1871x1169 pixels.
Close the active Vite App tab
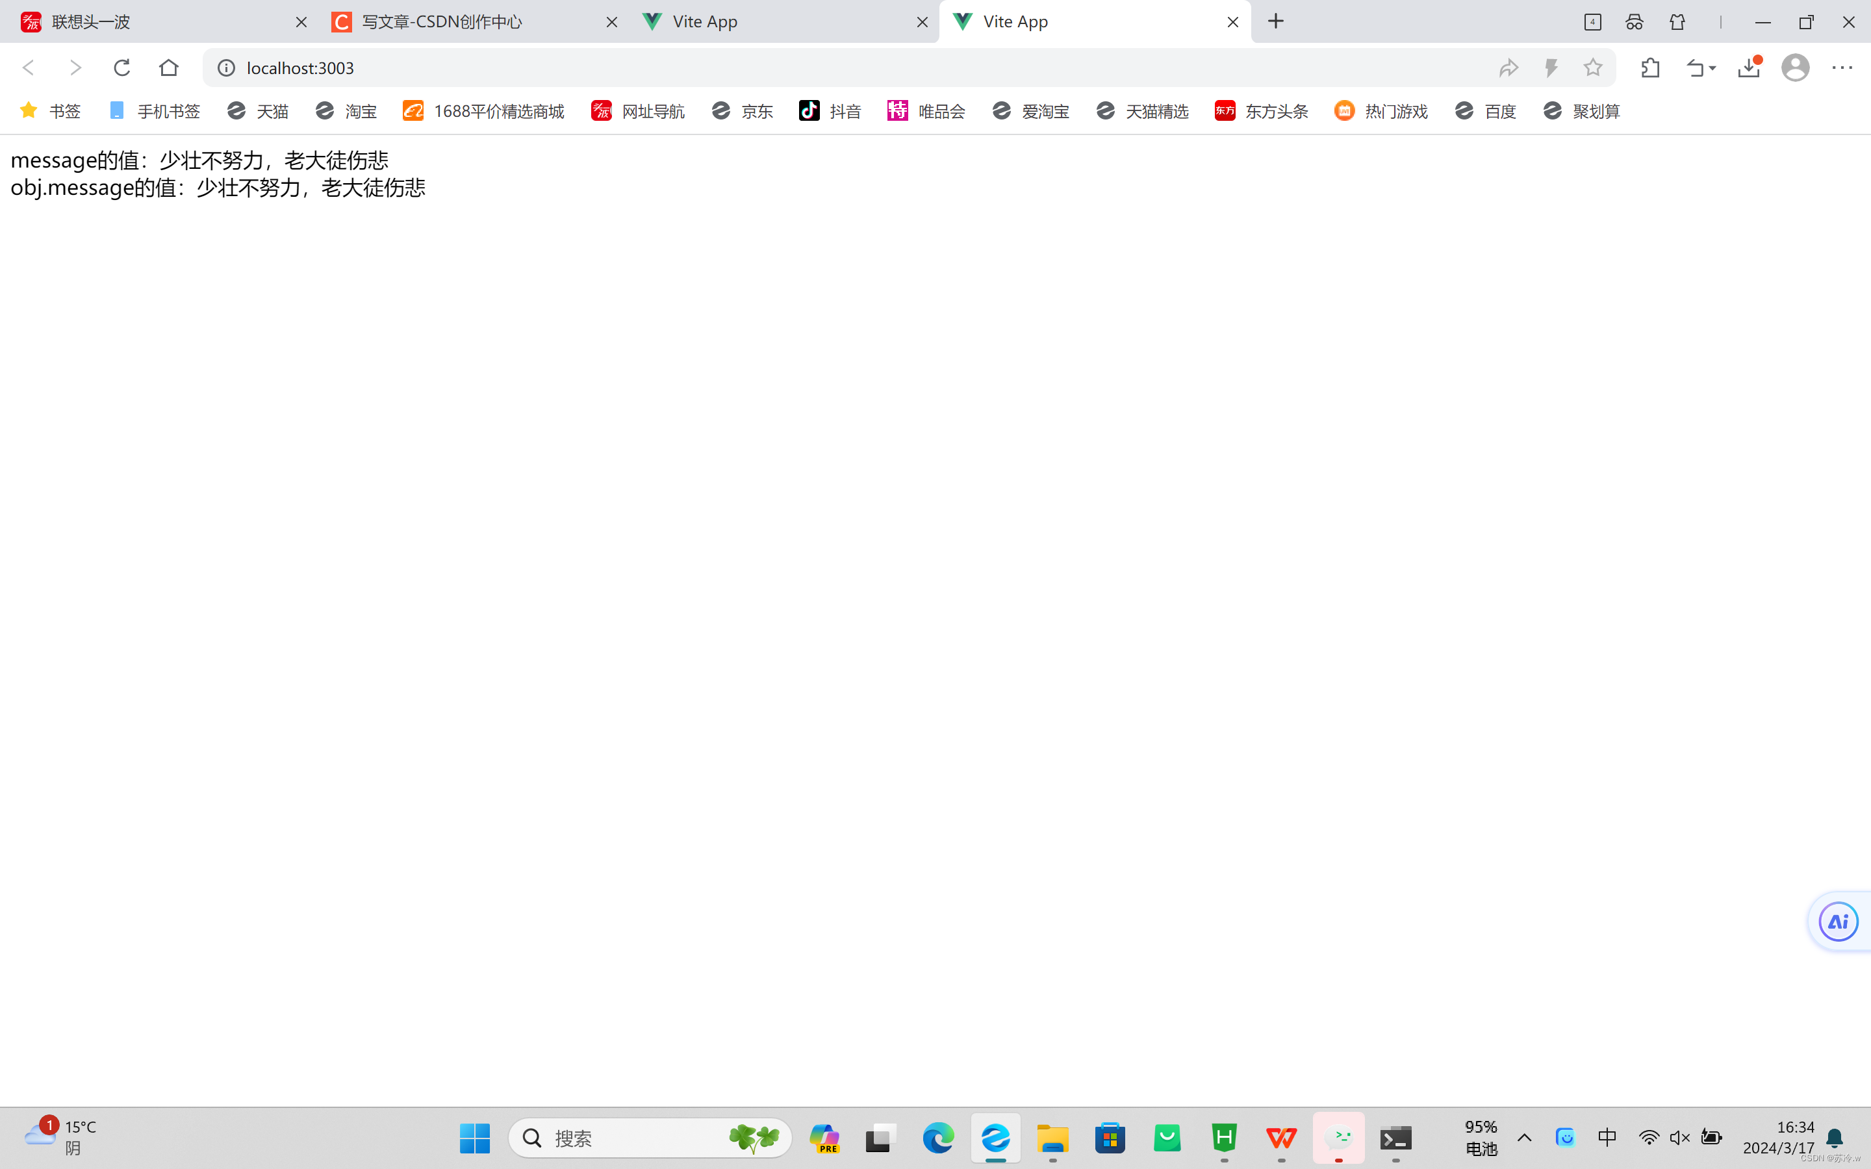[1232, 23]
